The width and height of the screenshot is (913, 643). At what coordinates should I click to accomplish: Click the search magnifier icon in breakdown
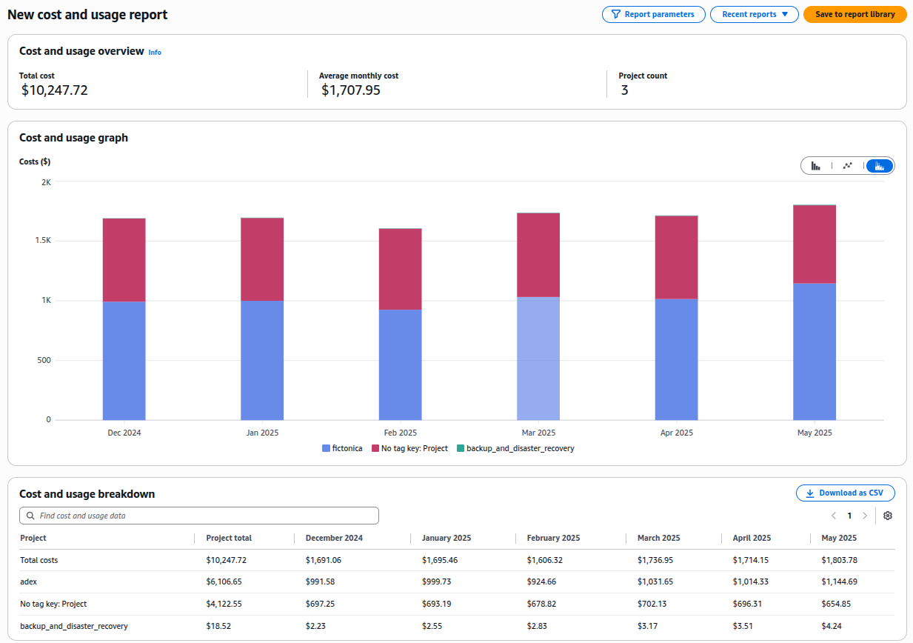coord(30,516)
